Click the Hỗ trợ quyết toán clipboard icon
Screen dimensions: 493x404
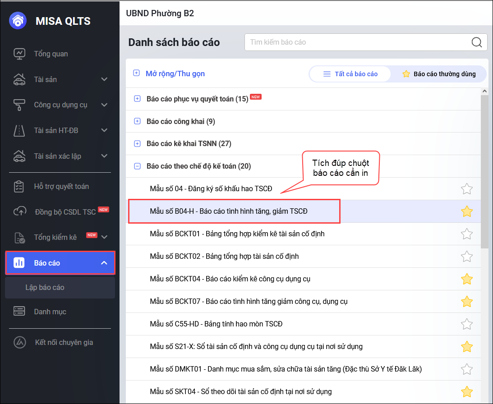pyautogui.click(x=19, y=186)
